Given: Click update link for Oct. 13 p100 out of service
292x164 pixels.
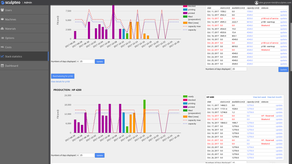Looking at the screenshot, I should (x=283, y=19).
